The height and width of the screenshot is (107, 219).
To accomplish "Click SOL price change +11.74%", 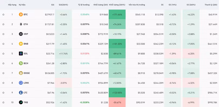I will pos(64,54).
